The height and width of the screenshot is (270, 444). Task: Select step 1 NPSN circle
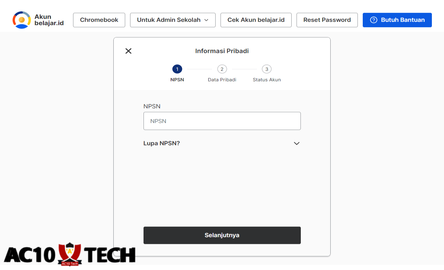[x=177, y=69]
